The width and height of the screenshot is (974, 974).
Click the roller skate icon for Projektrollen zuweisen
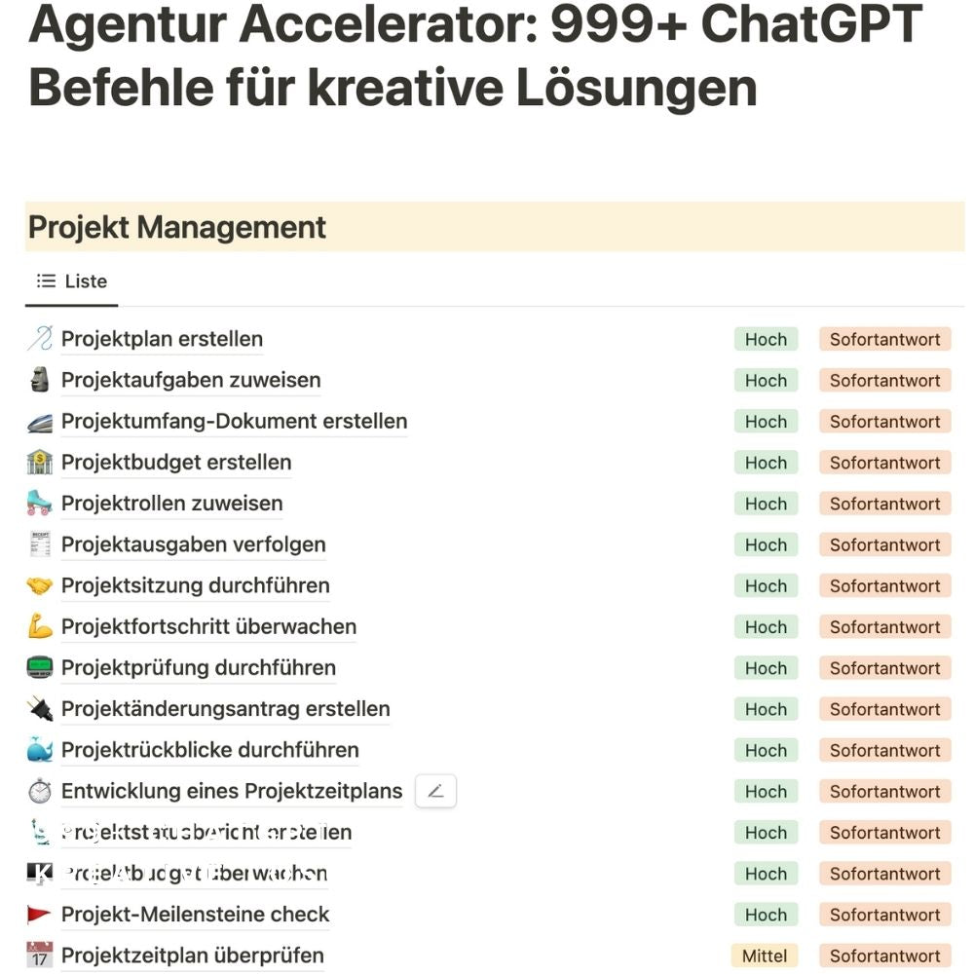(x=40, y=504)
